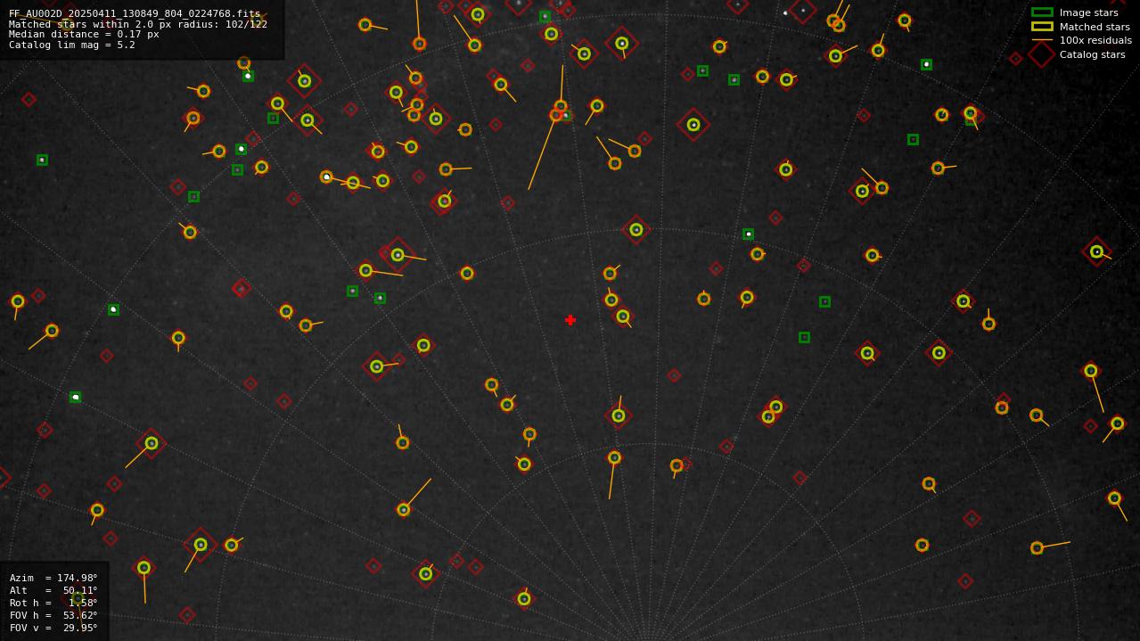Click the 'Alt = 50.11°' readout

[x=53, y=590]
